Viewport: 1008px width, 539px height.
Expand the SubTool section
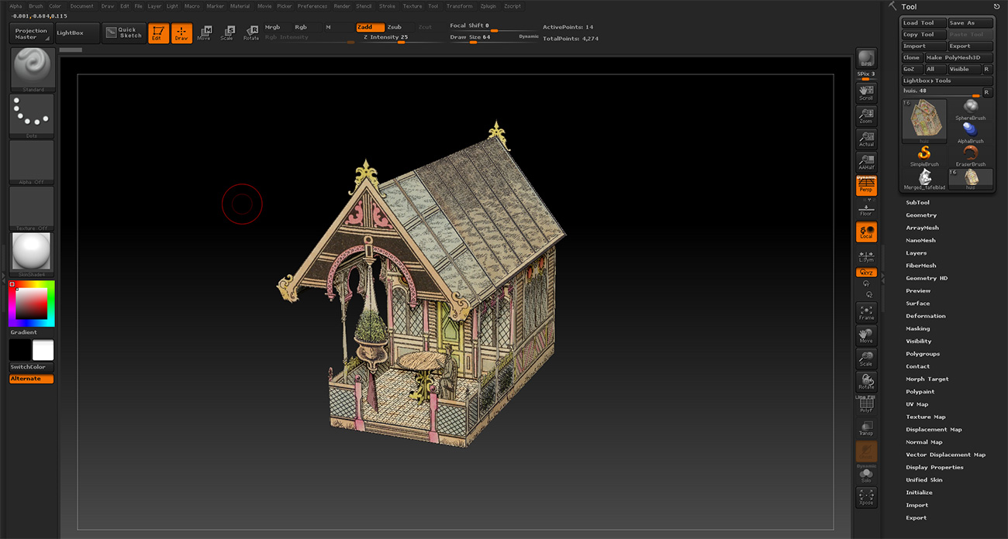tap(917, 203)
